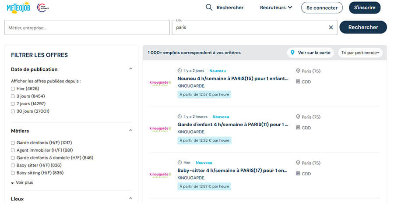Clear the Lieu field with X icon

pyautogui.click(x=331, y=27)
